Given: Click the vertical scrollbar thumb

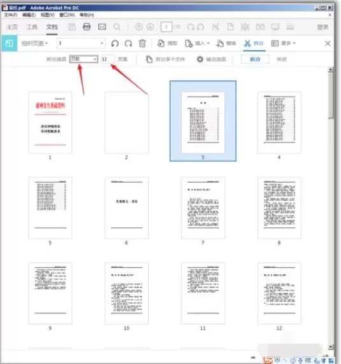Looking at the screenshot, I should (x=331, y=95).
